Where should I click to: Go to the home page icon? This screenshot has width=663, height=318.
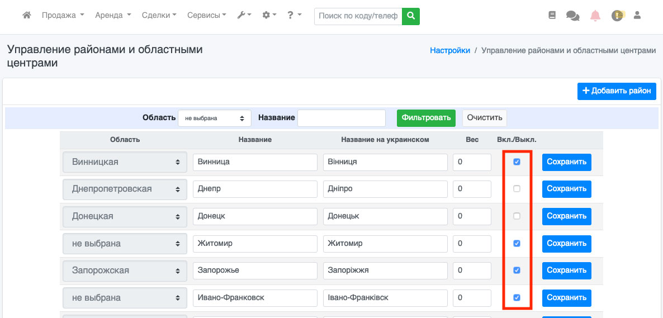[x=26, y=16]
